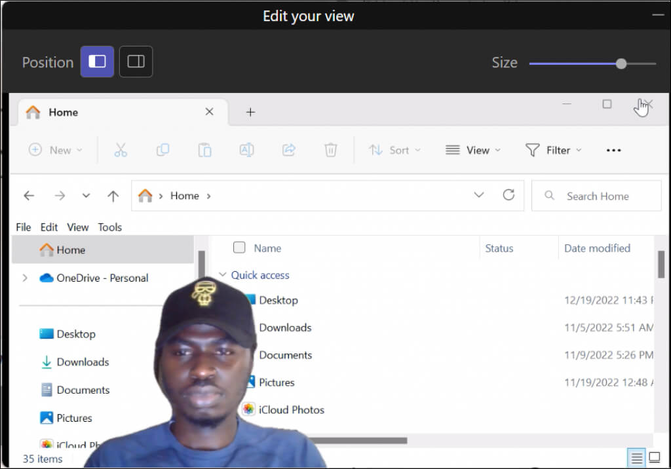Expand chevron after Home breadcrumb
Image resolution: width=671 pixels, height=469 pixels.
click(209, 196)
